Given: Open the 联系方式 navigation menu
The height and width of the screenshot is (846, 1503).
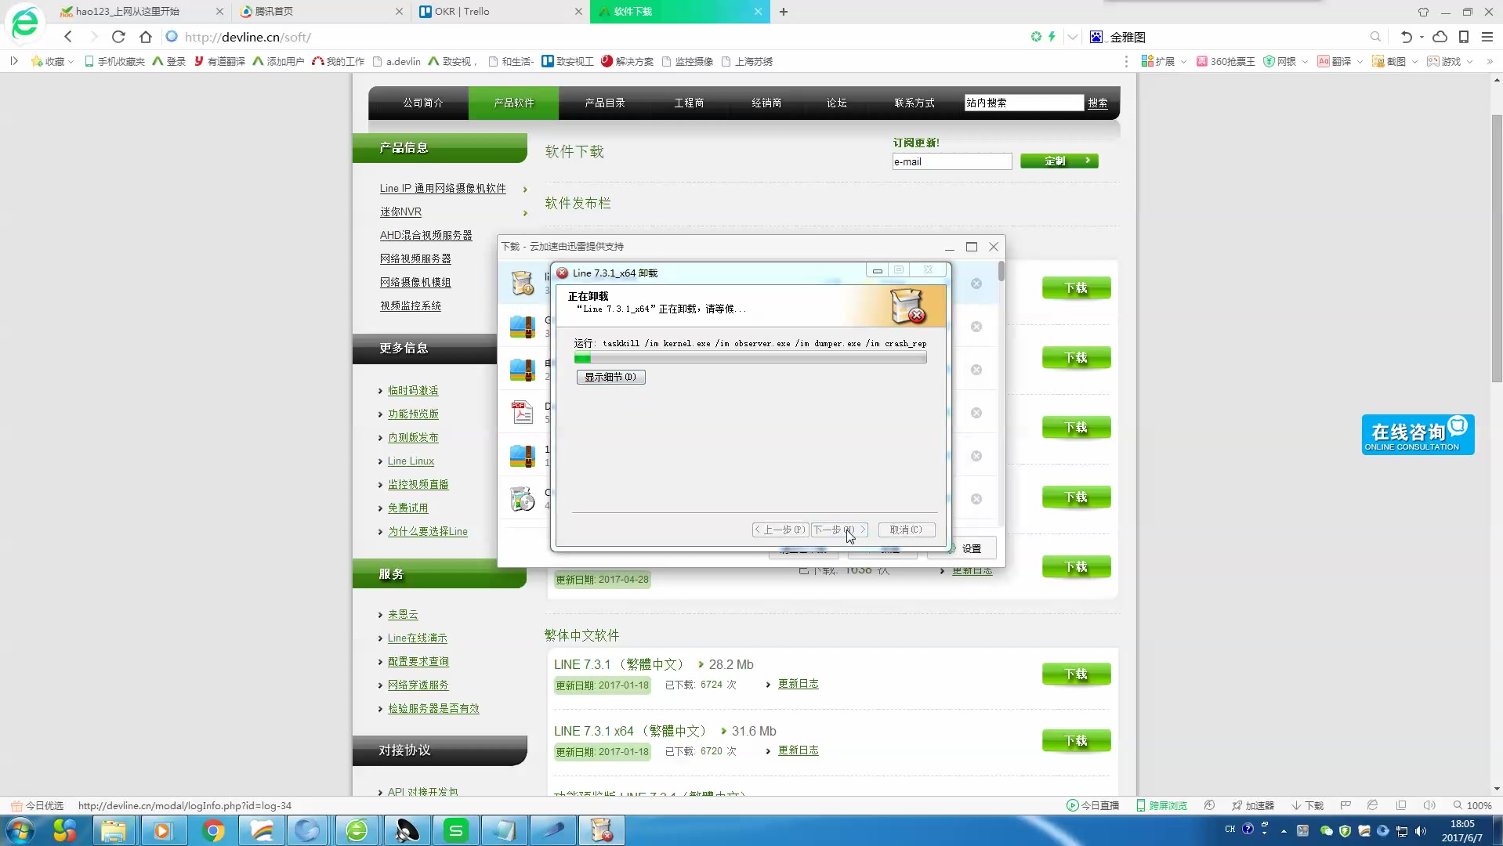Looking at the screenshot, I should 914,103.
